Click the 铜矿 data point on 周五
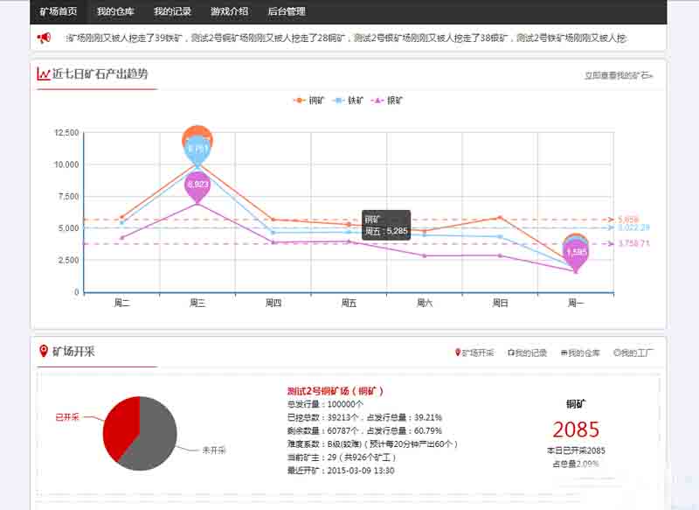This screenshot has height=510, width=699. tap(348, 225)
